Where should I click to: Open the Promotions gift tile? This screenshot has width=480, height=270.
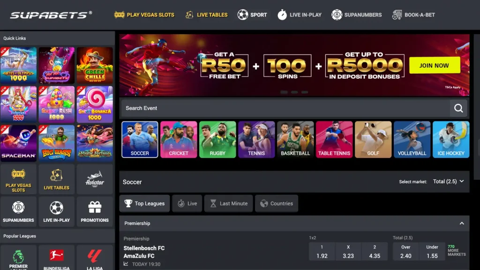95,212
